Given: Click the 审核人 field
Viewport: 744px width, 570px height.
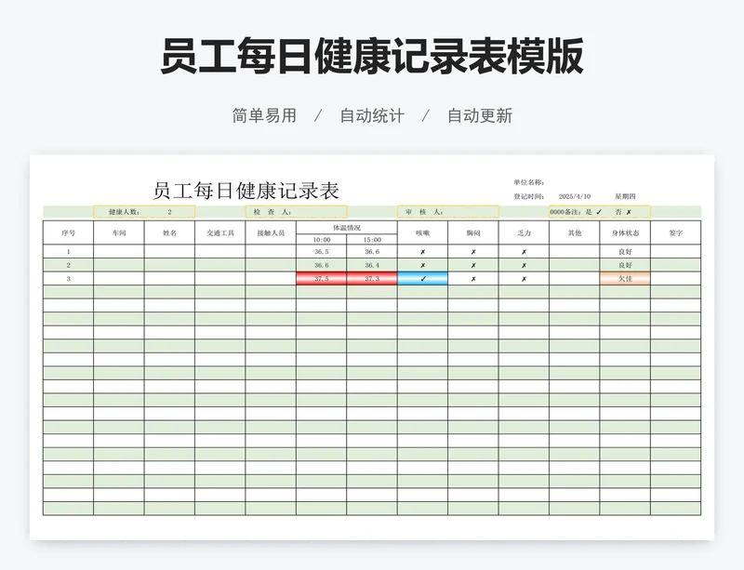Looking at the screenshot, I should point(448,212).
